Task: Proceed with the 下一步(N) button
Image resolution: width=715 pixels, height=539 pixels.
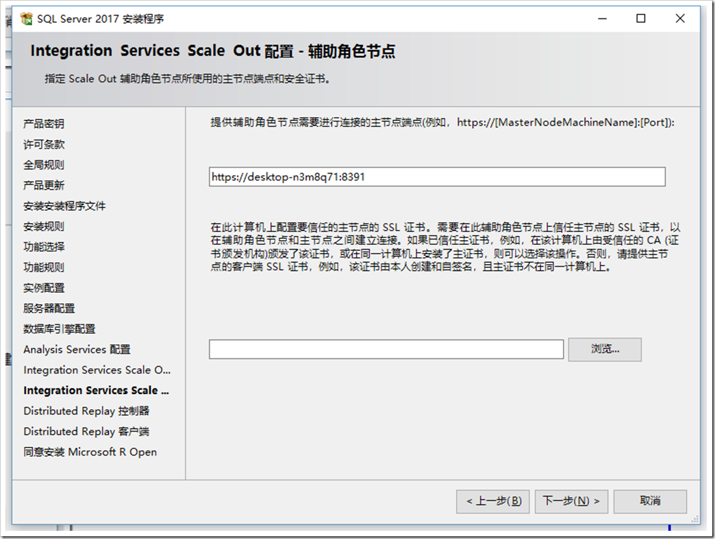Action: [571, 501]
